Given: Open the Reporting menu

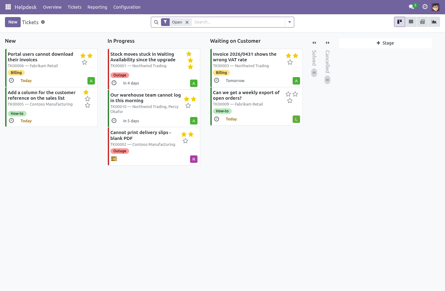Looking at the screenshot, I should pos(97,7).
